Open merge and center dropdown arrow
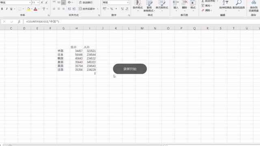 (97, 9)
